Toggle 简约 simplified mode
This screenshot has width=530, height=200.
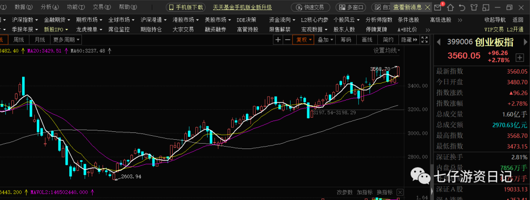coord(388,40)
